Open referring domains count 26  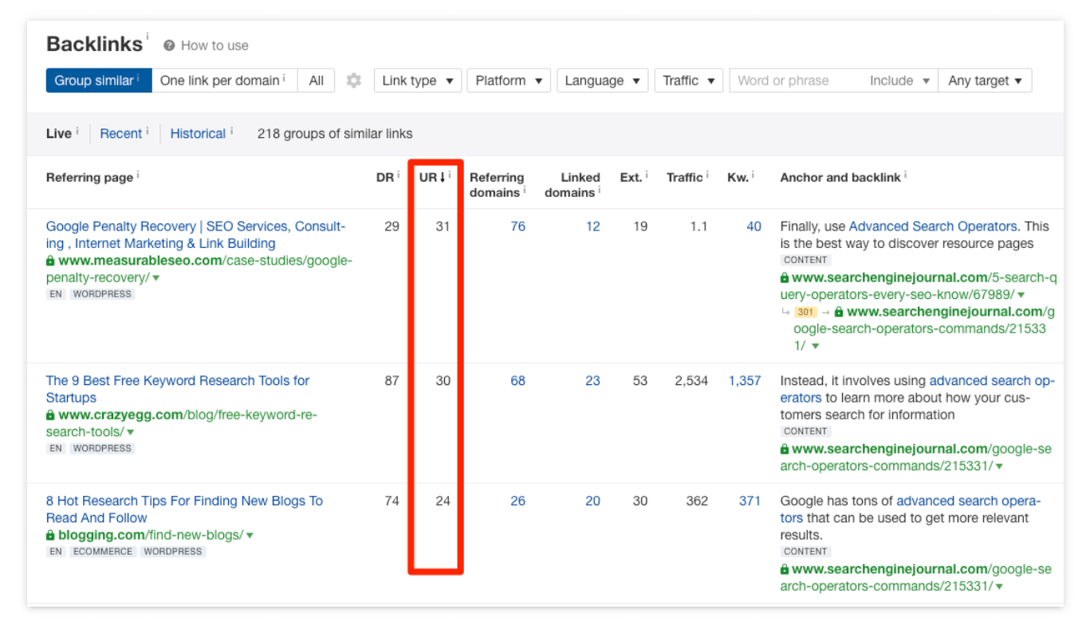point(518,501)
